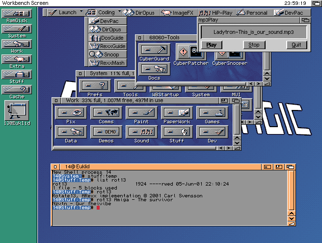Open Personal from the top dock
322x243 pixels.
[254, 13]
